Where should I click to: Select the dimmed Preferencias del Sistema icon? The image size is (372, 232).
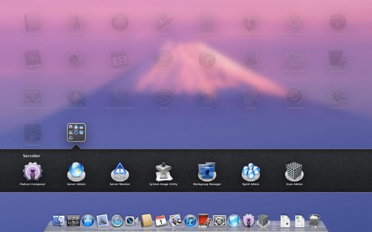click(x=33, y=96)
